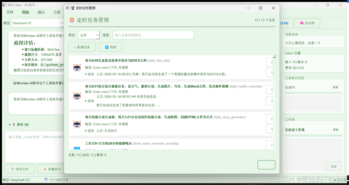Click the robot icon of daily_story_generator task

pyautogui.click(x=77, y=124)
